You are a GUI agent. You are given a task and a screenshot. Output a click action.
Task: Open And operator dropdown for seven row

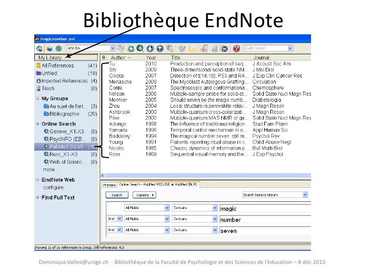pyautogui.click(x=119, y=230)
